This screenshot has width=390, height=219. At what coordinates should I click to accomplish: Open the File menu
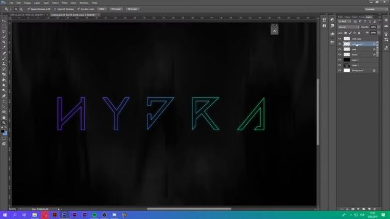coord(11,2)
